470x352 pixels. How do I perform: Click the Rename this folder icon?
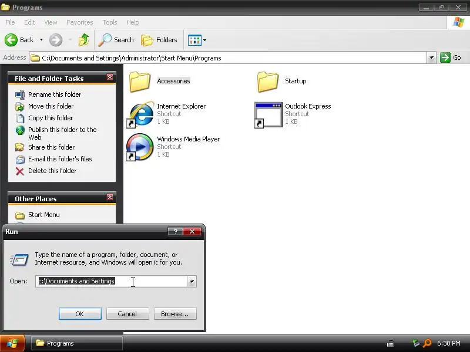pyautogui.click(x=20, y=95)
